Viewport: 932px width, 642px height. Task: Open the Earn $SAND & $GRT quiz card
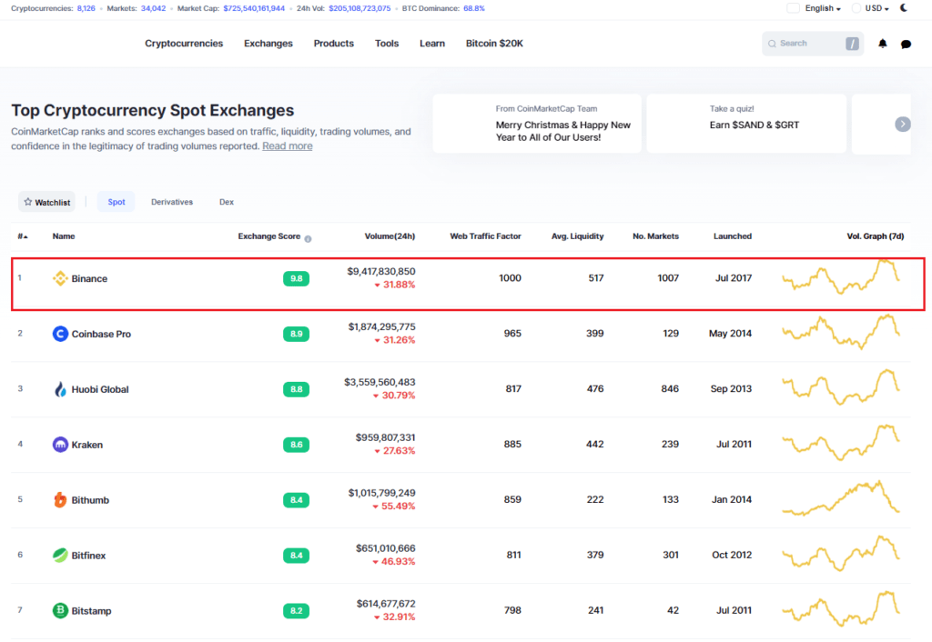[x=746, y=124]
